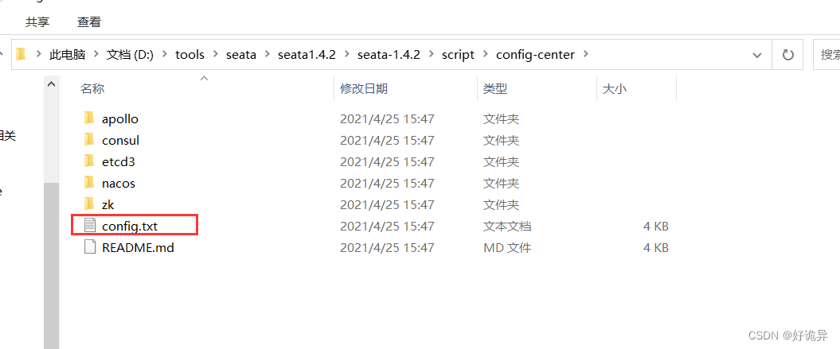Go to script folder in breadcrumb path
Viewport: 840px width, 349px height.
click(x=458, y=55)
